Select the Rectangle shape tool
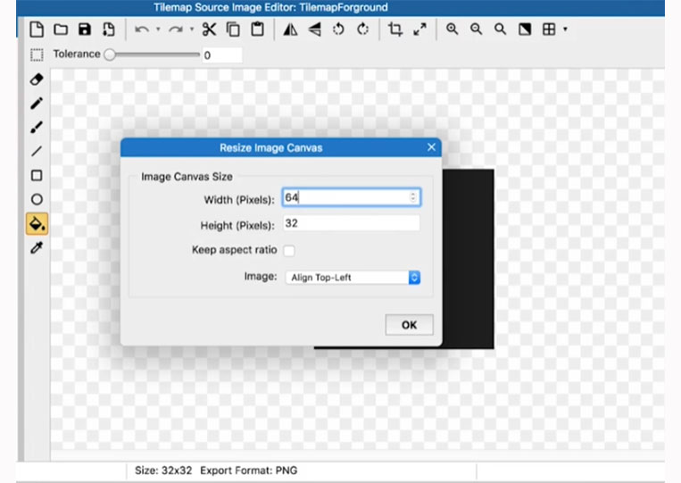Viewport: 681px width, 483px height. click(37, 176)
